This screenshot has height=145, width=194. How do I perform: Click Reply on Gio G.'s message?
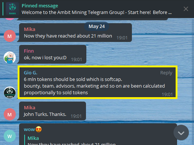166,73
